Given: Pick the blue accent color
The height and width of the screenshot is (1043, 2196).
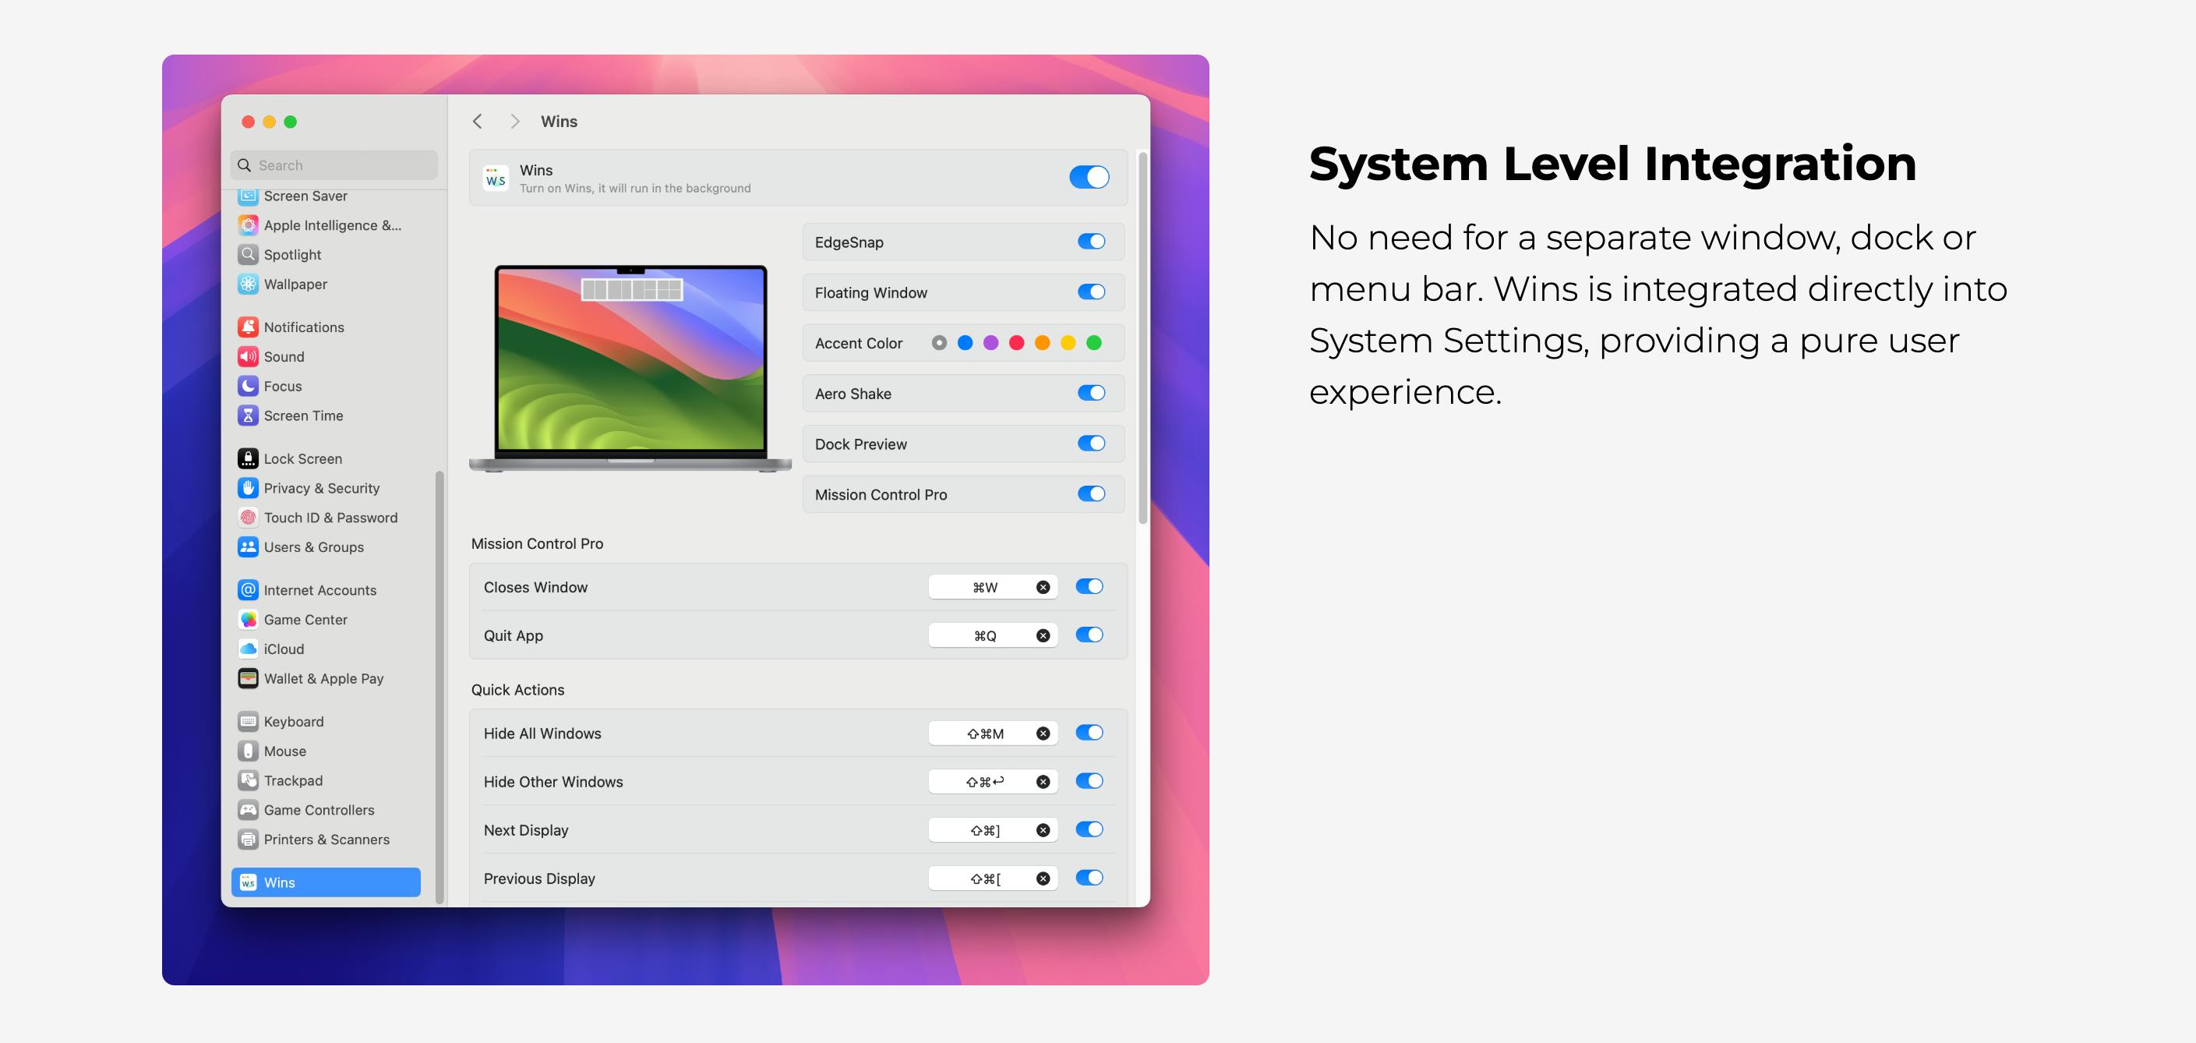Looking at the screenshot, I should tap(965, 342).
